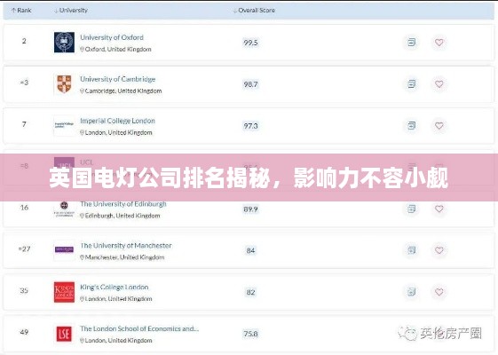Click the LSE red logo

64,334
